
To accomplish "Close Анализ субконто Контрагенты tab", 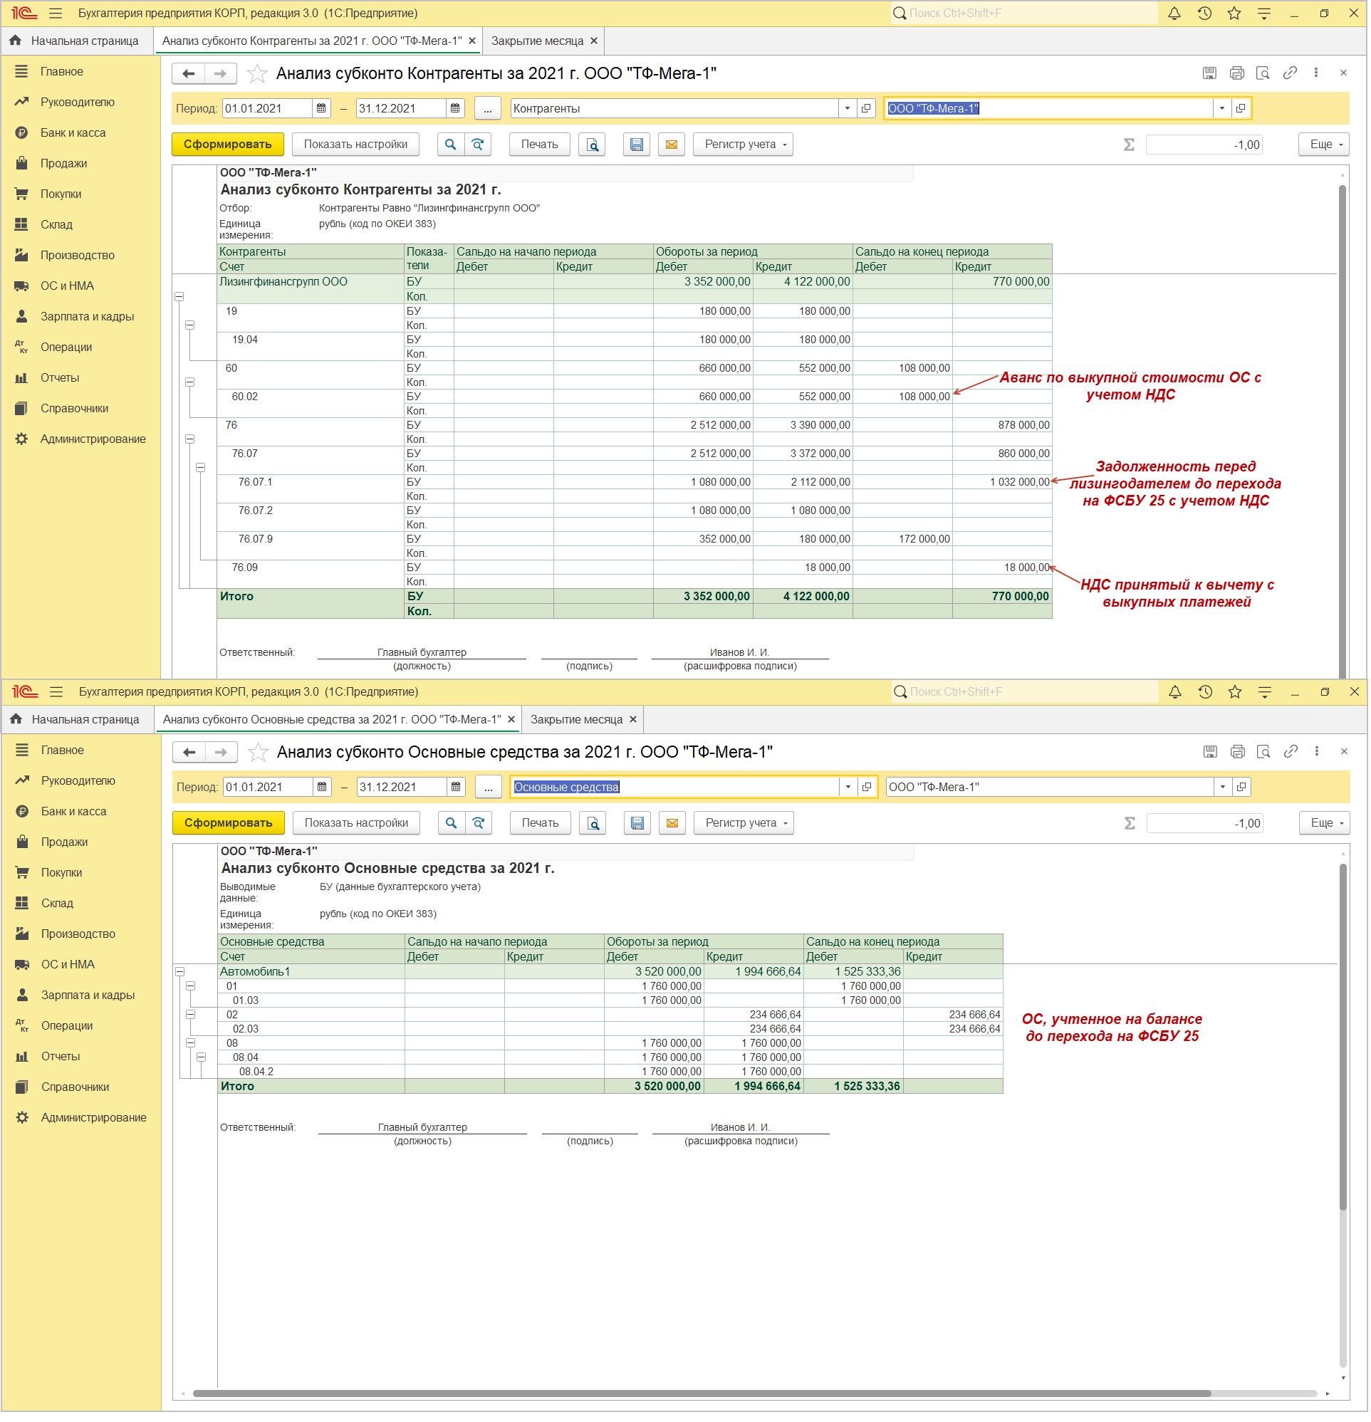I will (x=473, y=41).
